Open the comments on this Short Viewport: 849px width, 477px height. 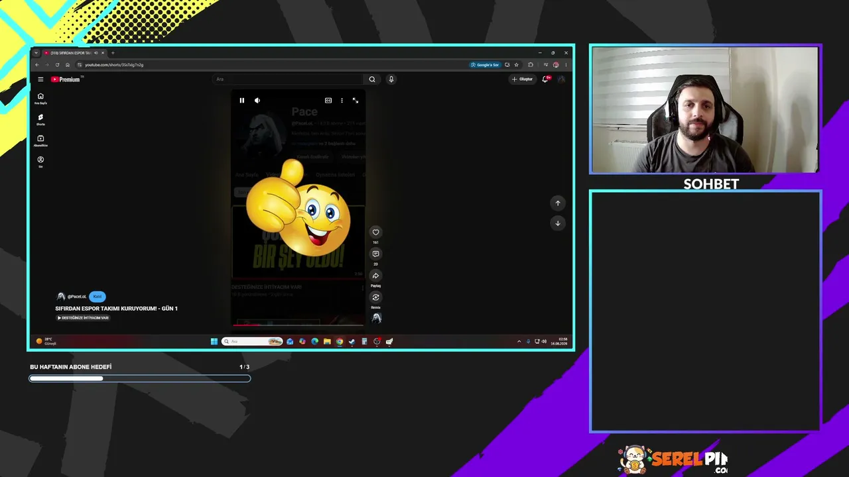(375, 254)
